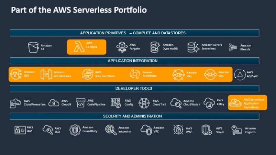Click the AWS WAF icon
This screenshot has width=276, height=155.
pyautogui.click(x=178, y=130)
